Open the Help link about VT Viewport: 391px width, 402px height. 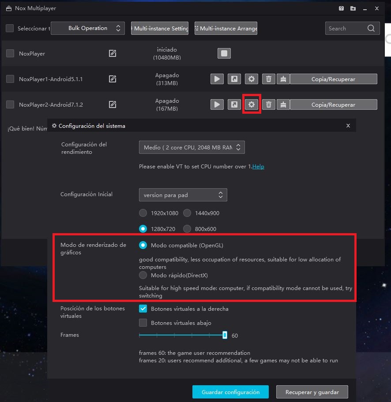point(258,166)
